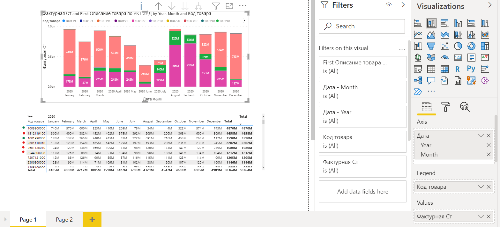Select the Key influencers visual

[x=485, y=69]
